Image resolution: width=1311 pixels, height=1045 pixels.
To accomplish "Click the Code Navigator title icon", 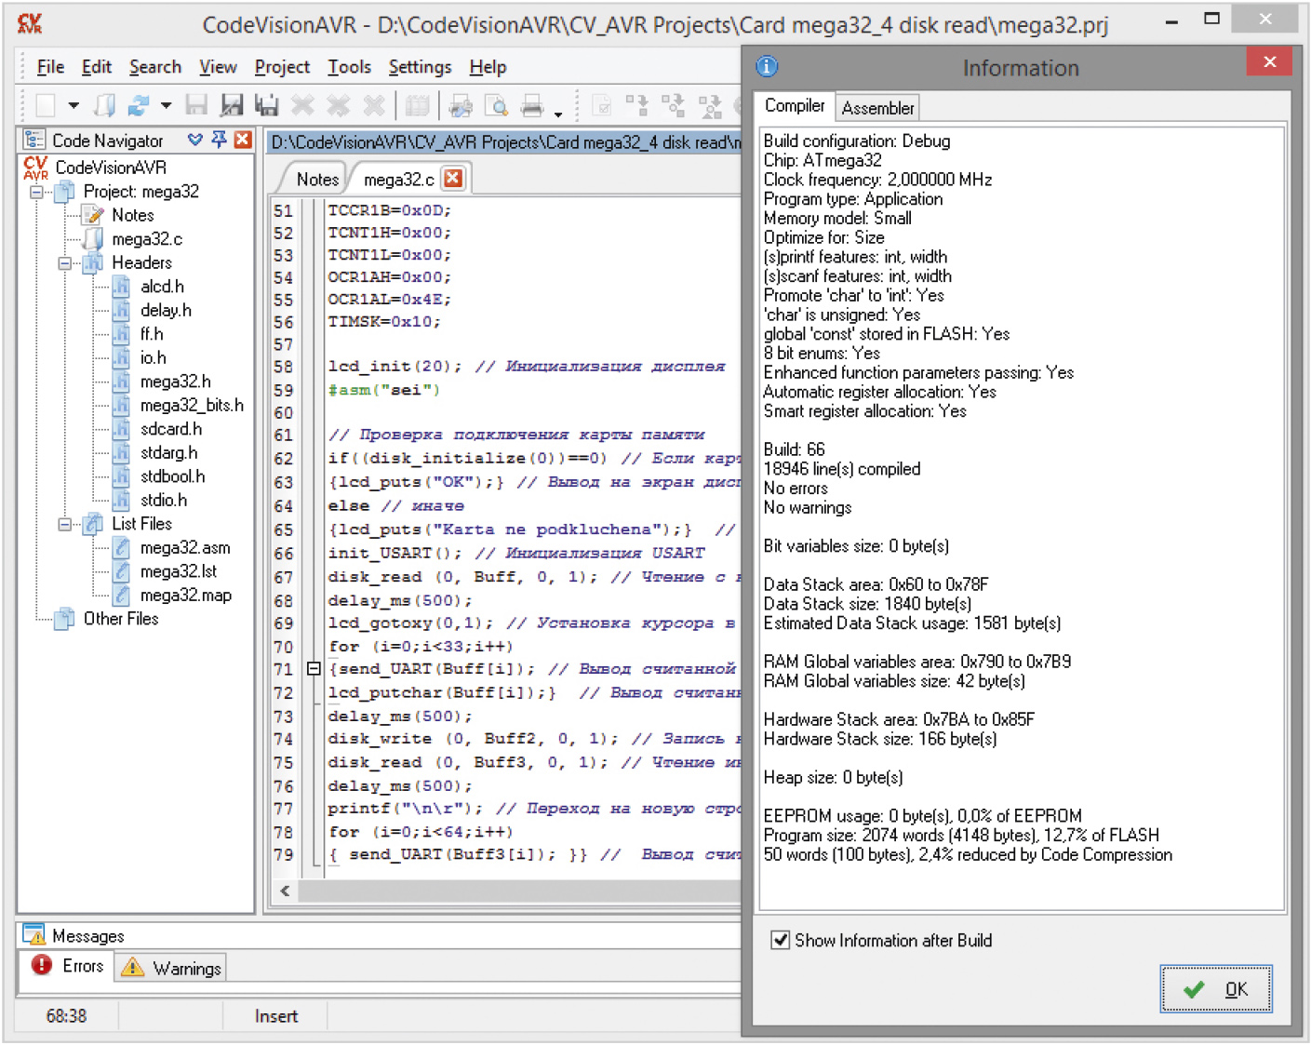I will [34, 140].
